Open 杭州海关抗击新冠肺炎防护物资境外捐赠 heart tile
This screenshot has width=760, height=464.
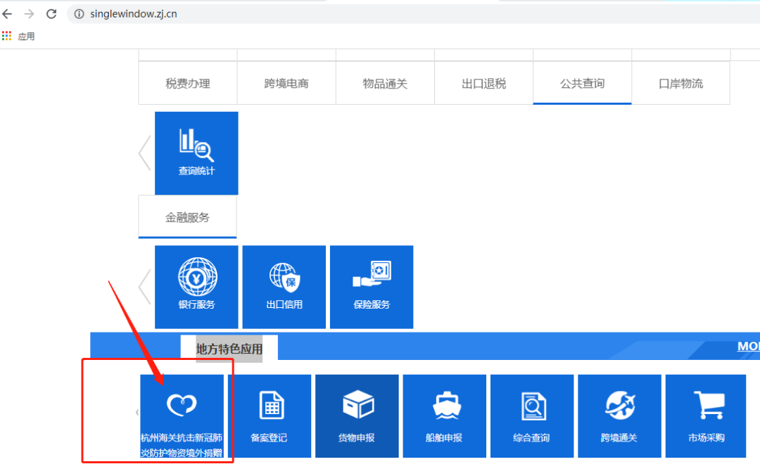[x=182, y=417]
